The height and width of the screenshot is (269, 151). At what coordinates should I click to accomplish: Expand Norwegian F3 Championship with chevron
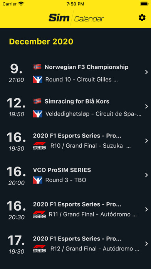(146, 72)
